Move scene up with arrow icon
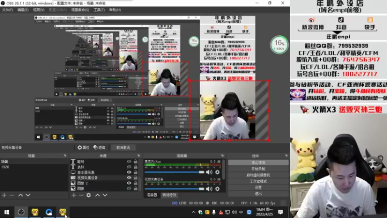This screenshot has width=387, height=218. [20, 195]
